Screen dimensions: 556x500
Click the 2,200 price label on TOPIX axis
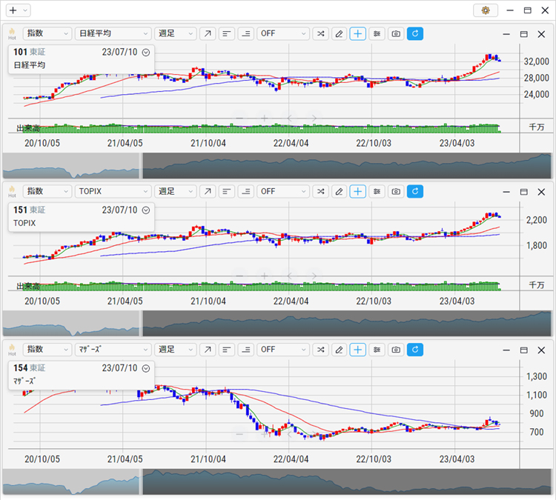[537, 220]
